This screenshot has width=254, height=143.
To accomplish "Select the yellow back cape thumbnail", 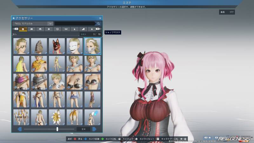I will (x=21, y=64).
